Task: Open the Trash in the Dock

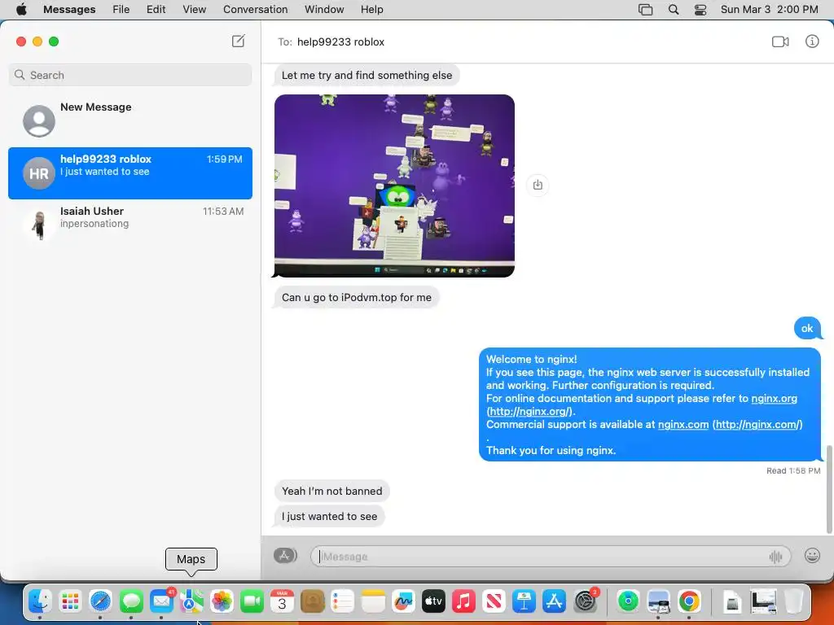Action: [x=793, y=601]
